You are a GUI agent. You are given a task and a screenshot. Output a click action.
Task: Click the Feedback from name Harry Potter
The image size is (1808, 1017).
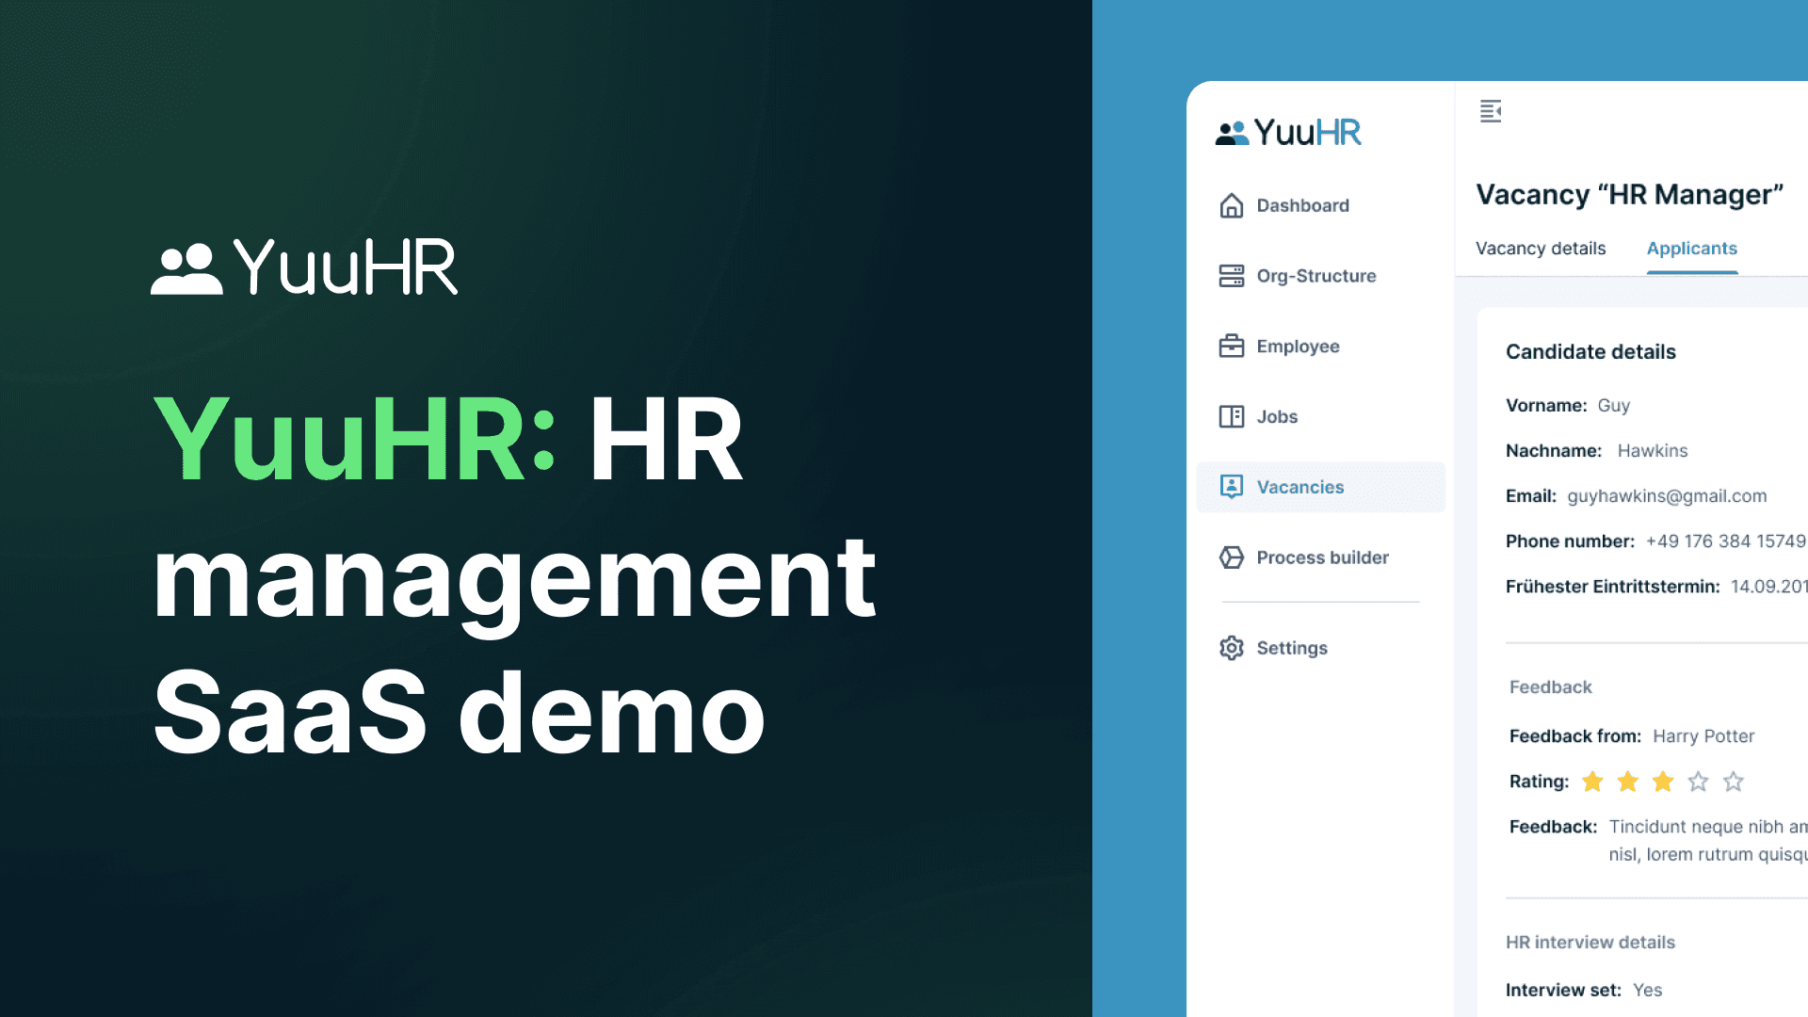(1703, 735)
